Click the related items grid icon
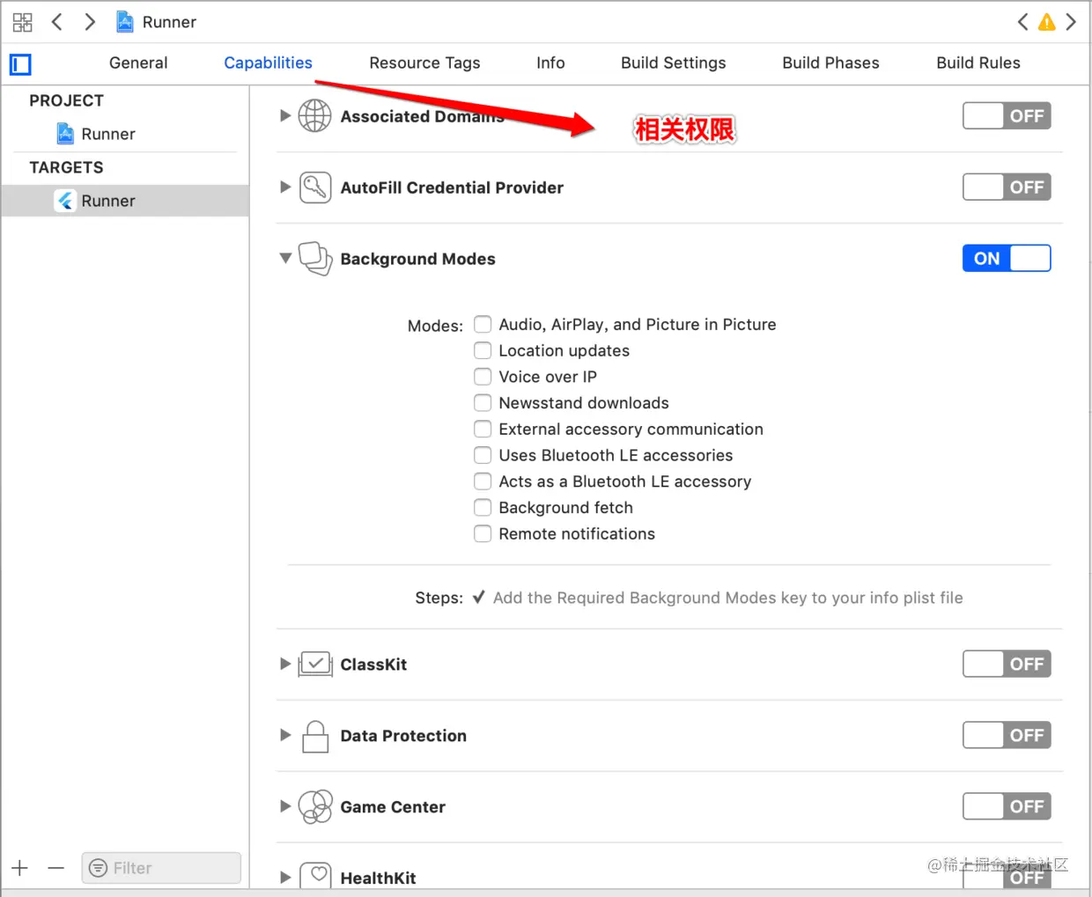This screenshot has height=897, width=1092. click(22, 22)
